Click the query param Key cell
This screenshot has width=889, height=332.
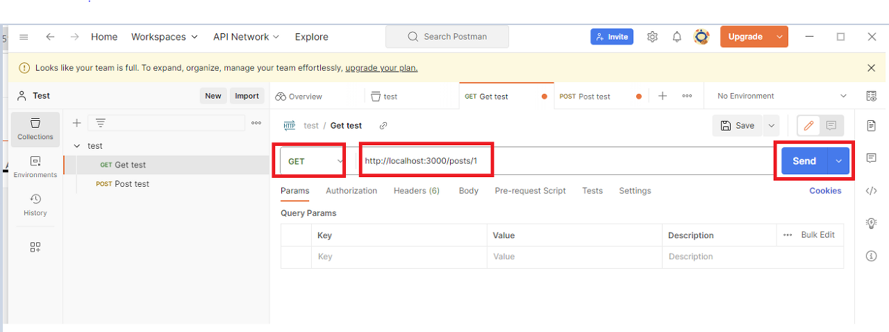point(399,256)
